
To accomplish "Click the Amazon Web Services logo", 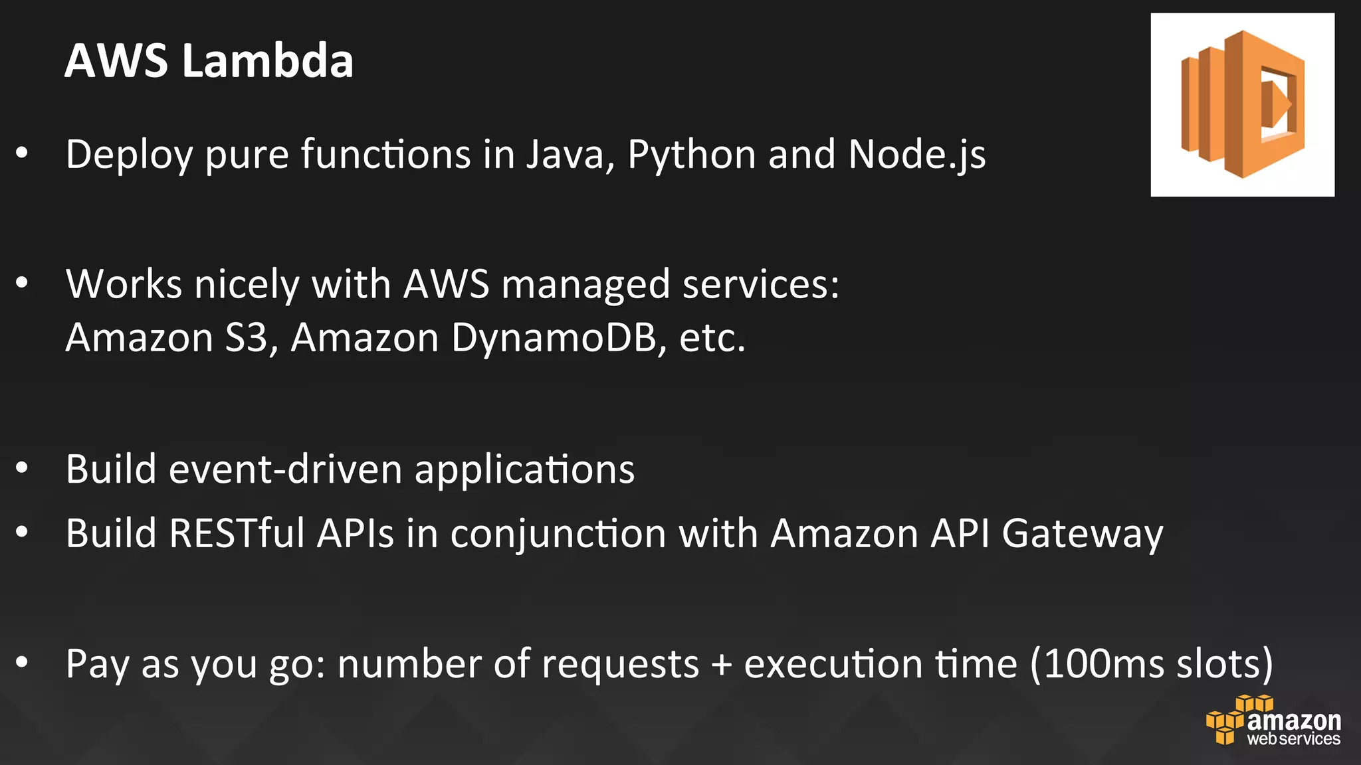I will 1273,721.
